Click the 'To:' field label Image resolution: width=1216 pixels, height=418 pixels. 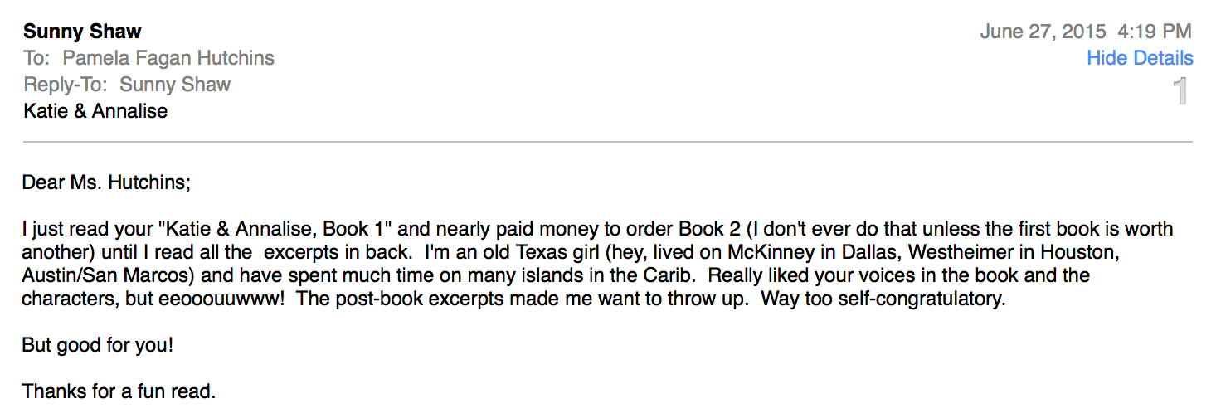point(36,58)
